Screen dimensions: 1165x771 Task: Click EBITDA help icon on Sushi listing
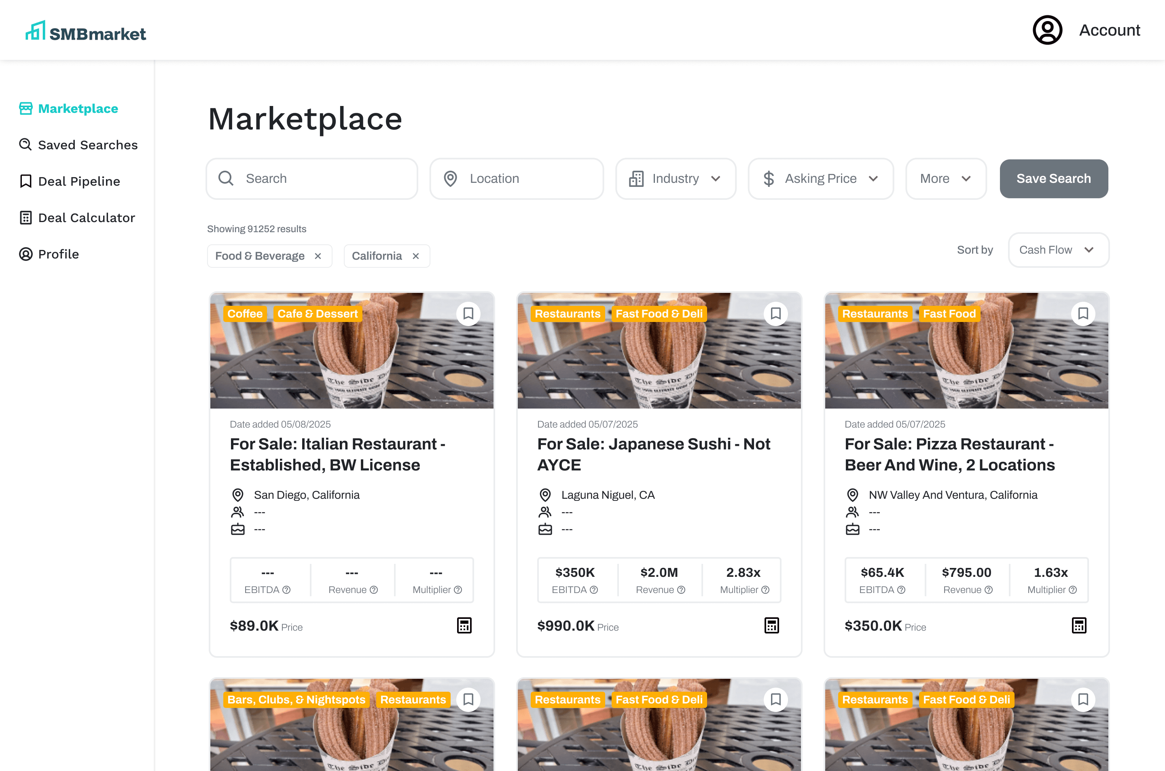[x=594, y=590]
